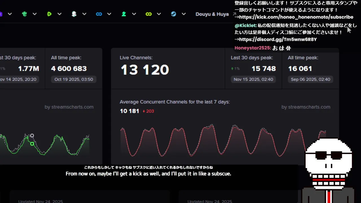
Task: Click the Honeystar2525 username in chat
Action: coord(253,48)
